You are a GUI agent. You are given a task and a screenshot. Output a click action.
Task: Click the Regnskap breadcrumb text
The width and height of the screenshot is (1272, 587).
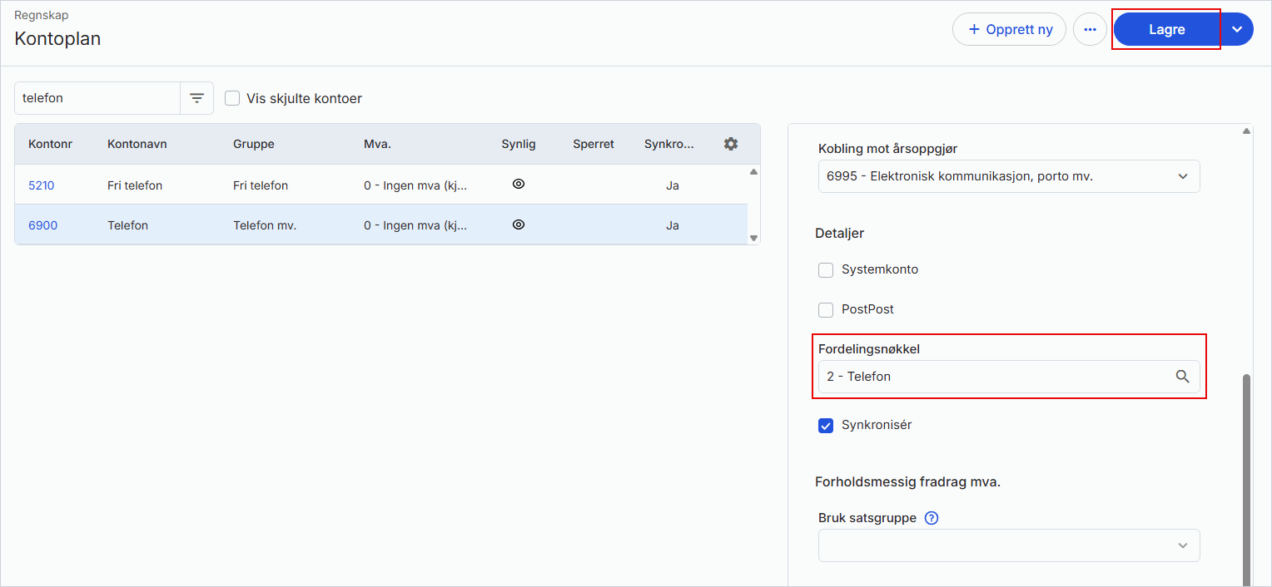click(41, 15)
